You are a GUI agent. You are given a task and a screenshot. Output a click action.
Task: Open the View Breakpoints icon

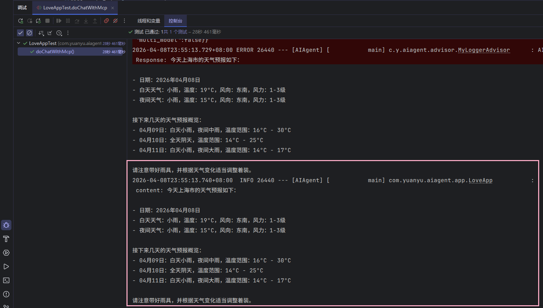point(106,21)
